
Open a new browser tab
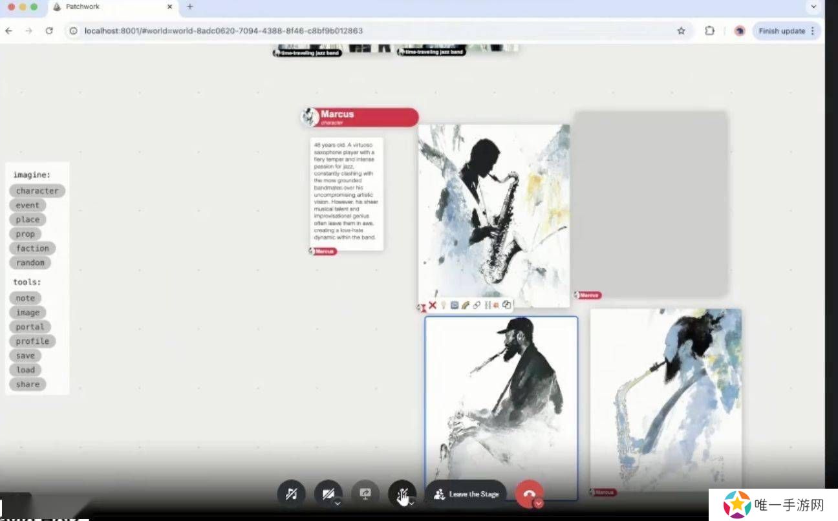(189, 6)
